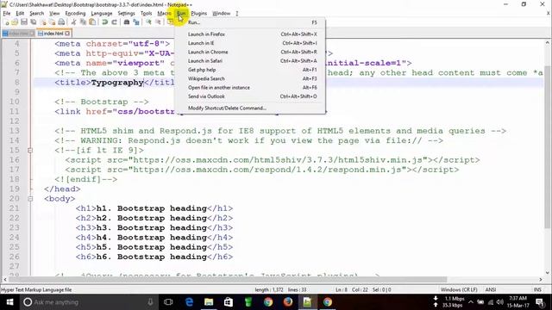This screenshot has width=552, height=310.
Task: Open Firefox from the taskbar
Action: (287, 302)
